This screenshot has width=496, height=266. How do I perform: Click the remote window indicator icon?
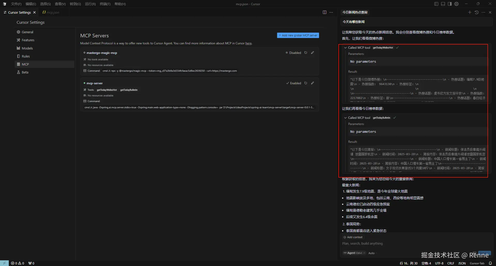[x=4, y=263]
